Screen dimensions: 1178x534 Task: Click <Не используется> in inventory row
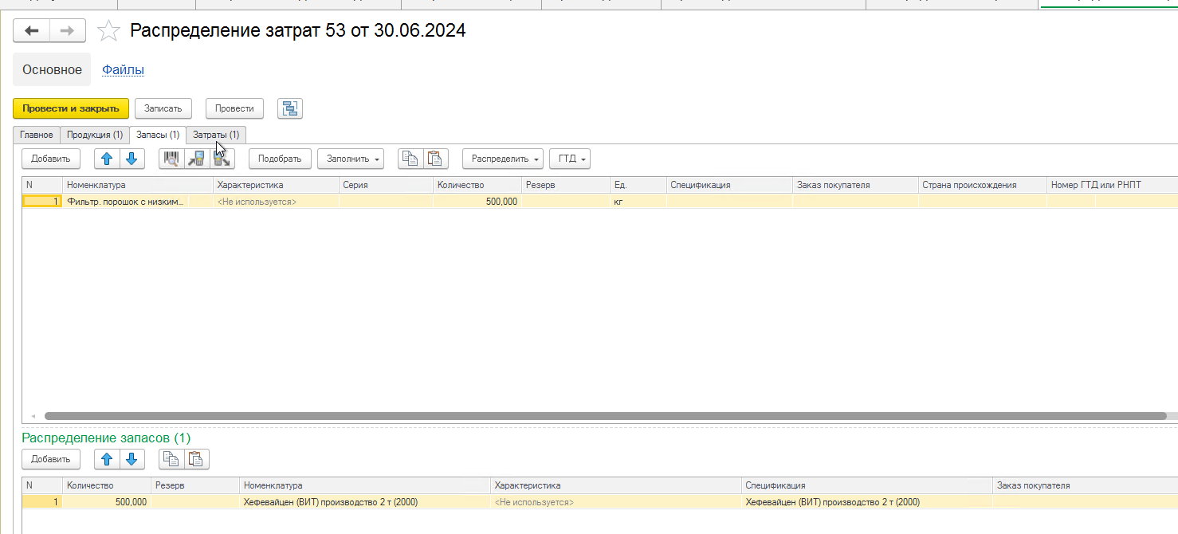click(x=276, y=202)
